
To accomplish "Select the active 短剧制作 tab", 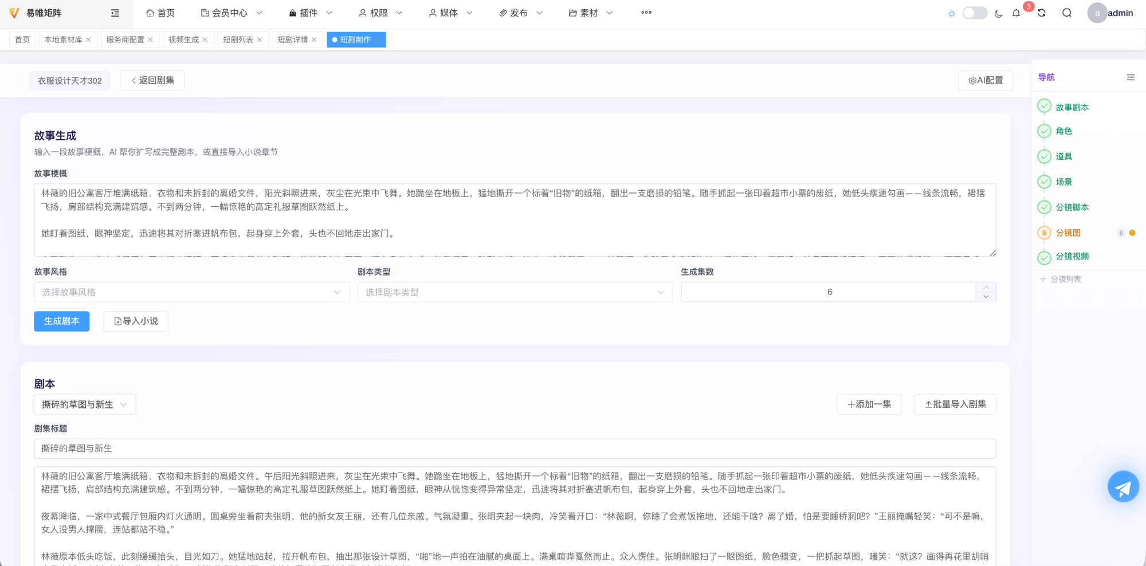I will (x=356, y=40).
